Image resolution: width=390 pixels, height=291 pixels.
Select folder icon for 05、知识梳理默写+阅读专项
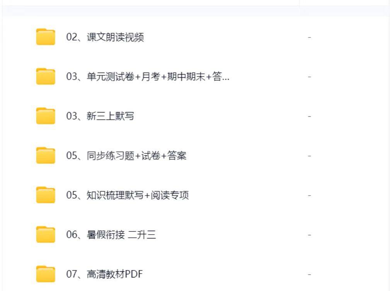(x=46, y=195)
